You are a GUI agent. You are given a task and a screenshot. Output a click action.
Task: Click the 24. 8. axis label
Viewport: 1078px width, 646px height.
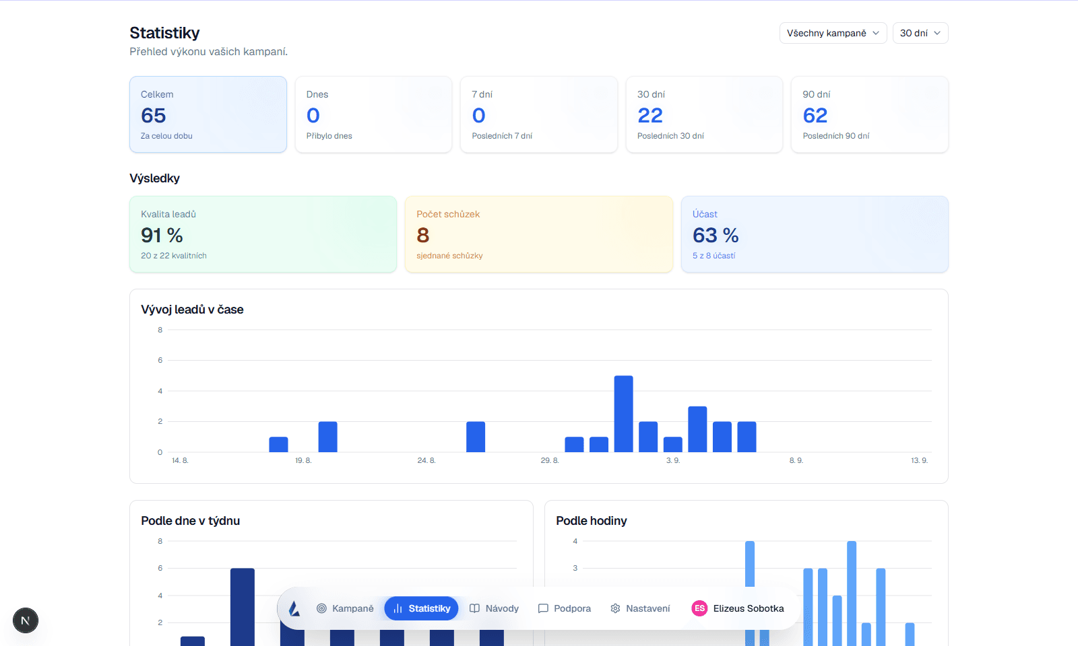tap(426, 460)
